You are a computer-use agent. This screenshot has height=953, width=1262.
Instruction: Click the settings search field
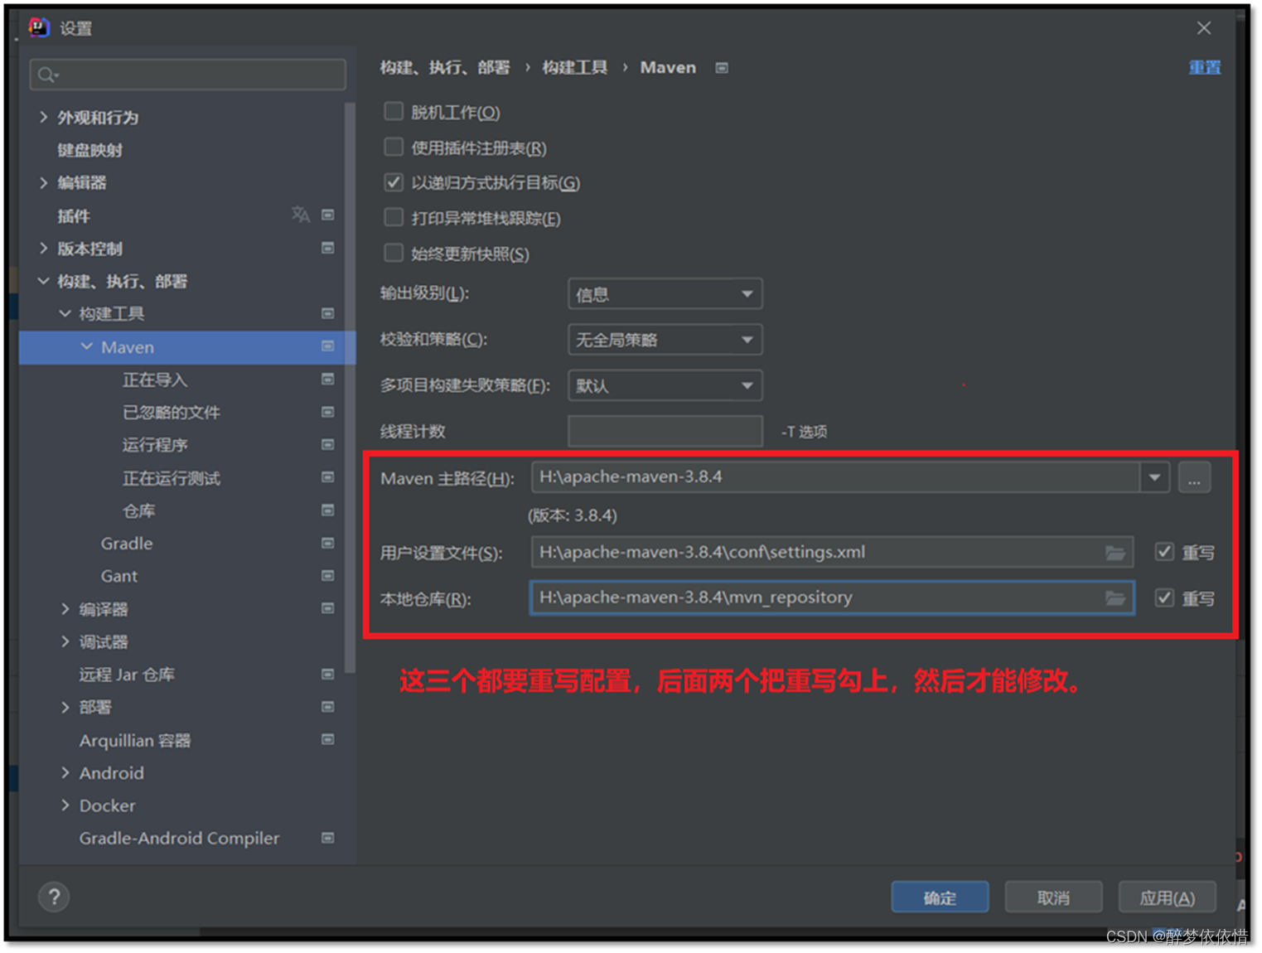point(188,75)
